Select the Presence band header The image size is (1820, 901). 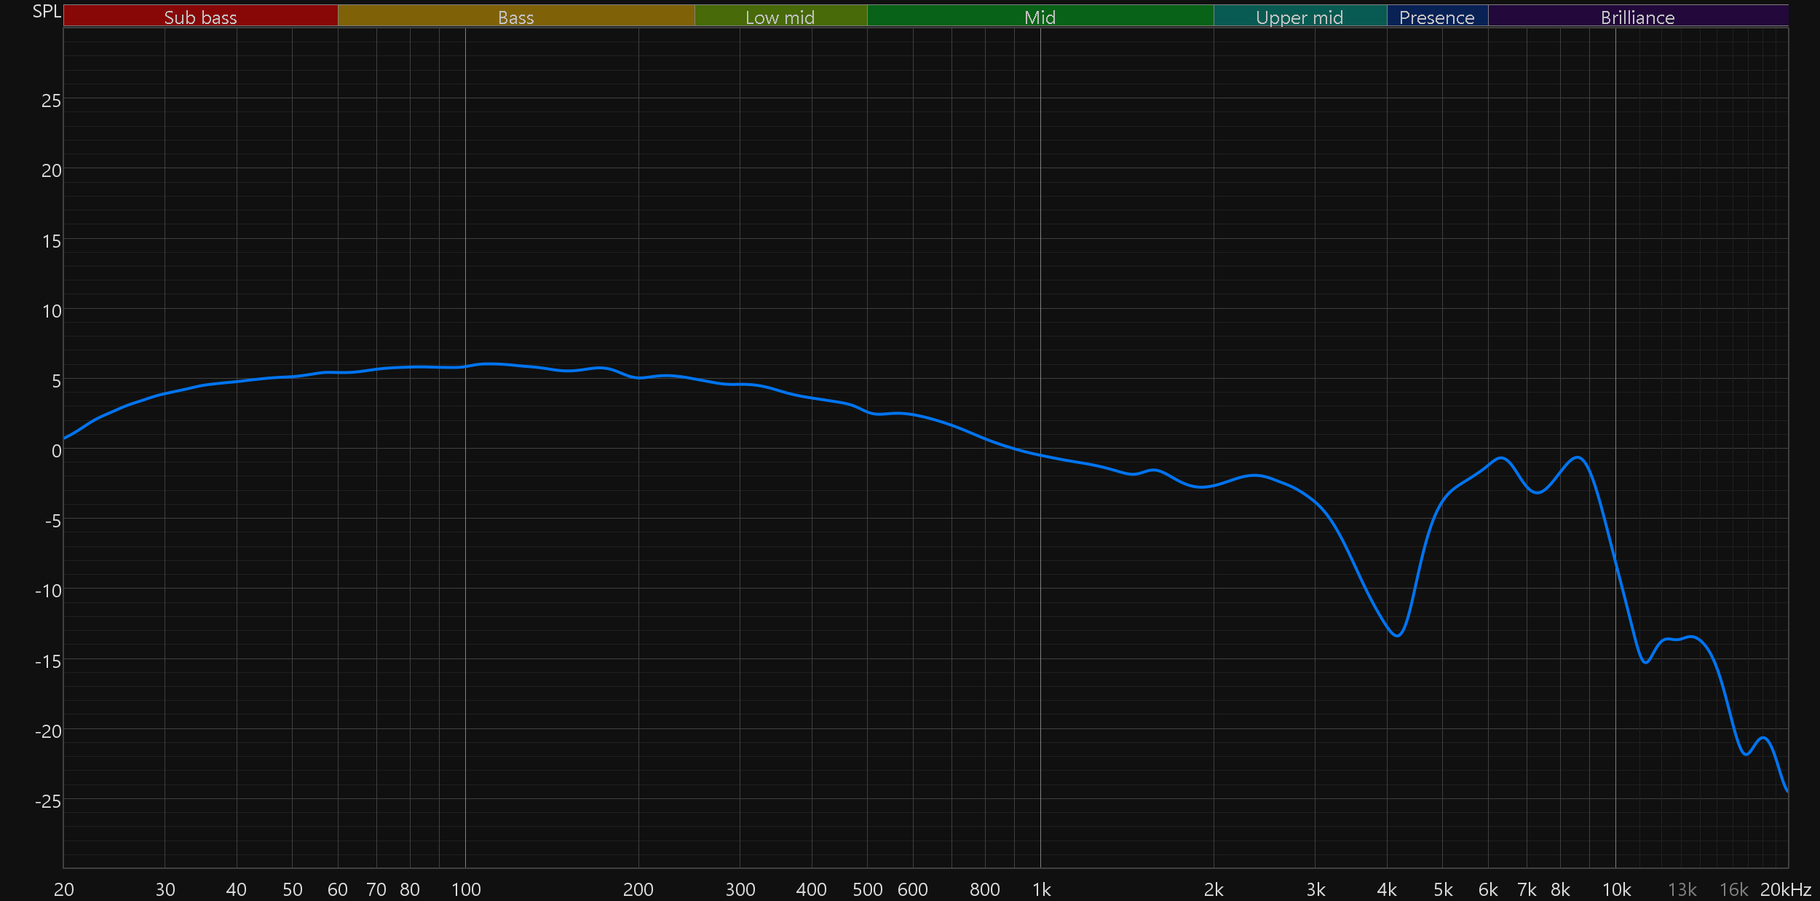1436,17
